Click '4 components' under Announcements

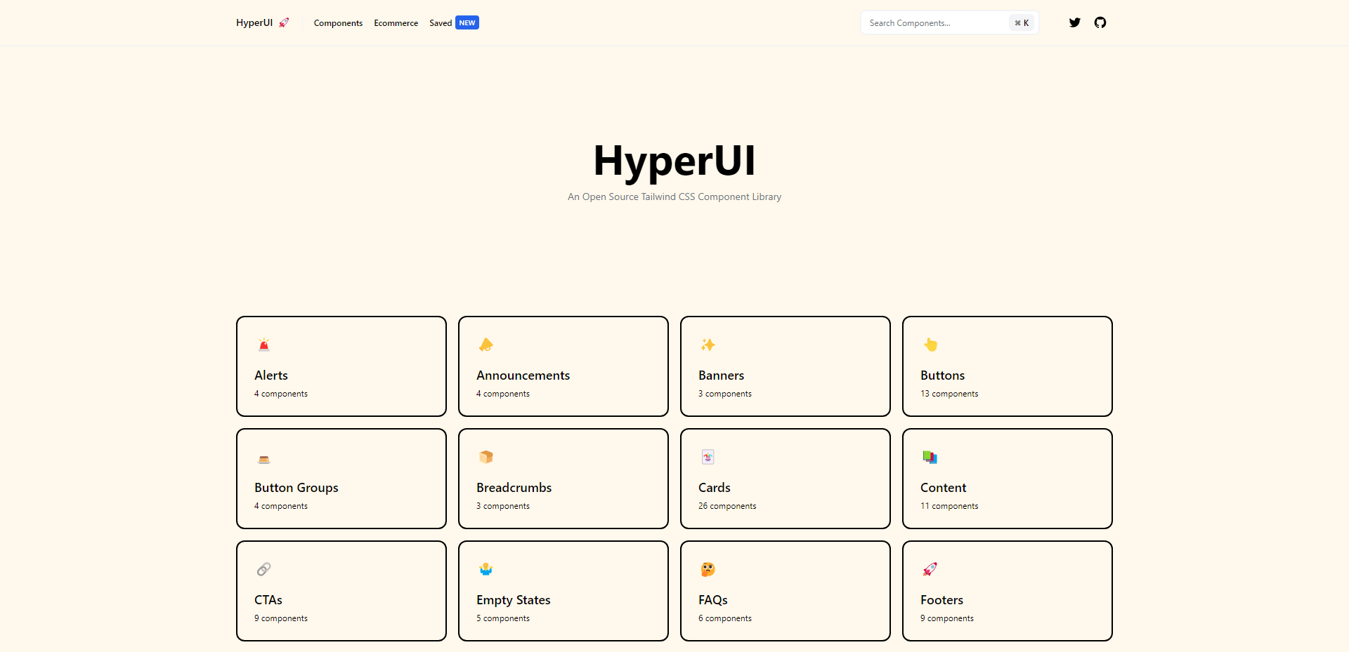pos(502,394)
